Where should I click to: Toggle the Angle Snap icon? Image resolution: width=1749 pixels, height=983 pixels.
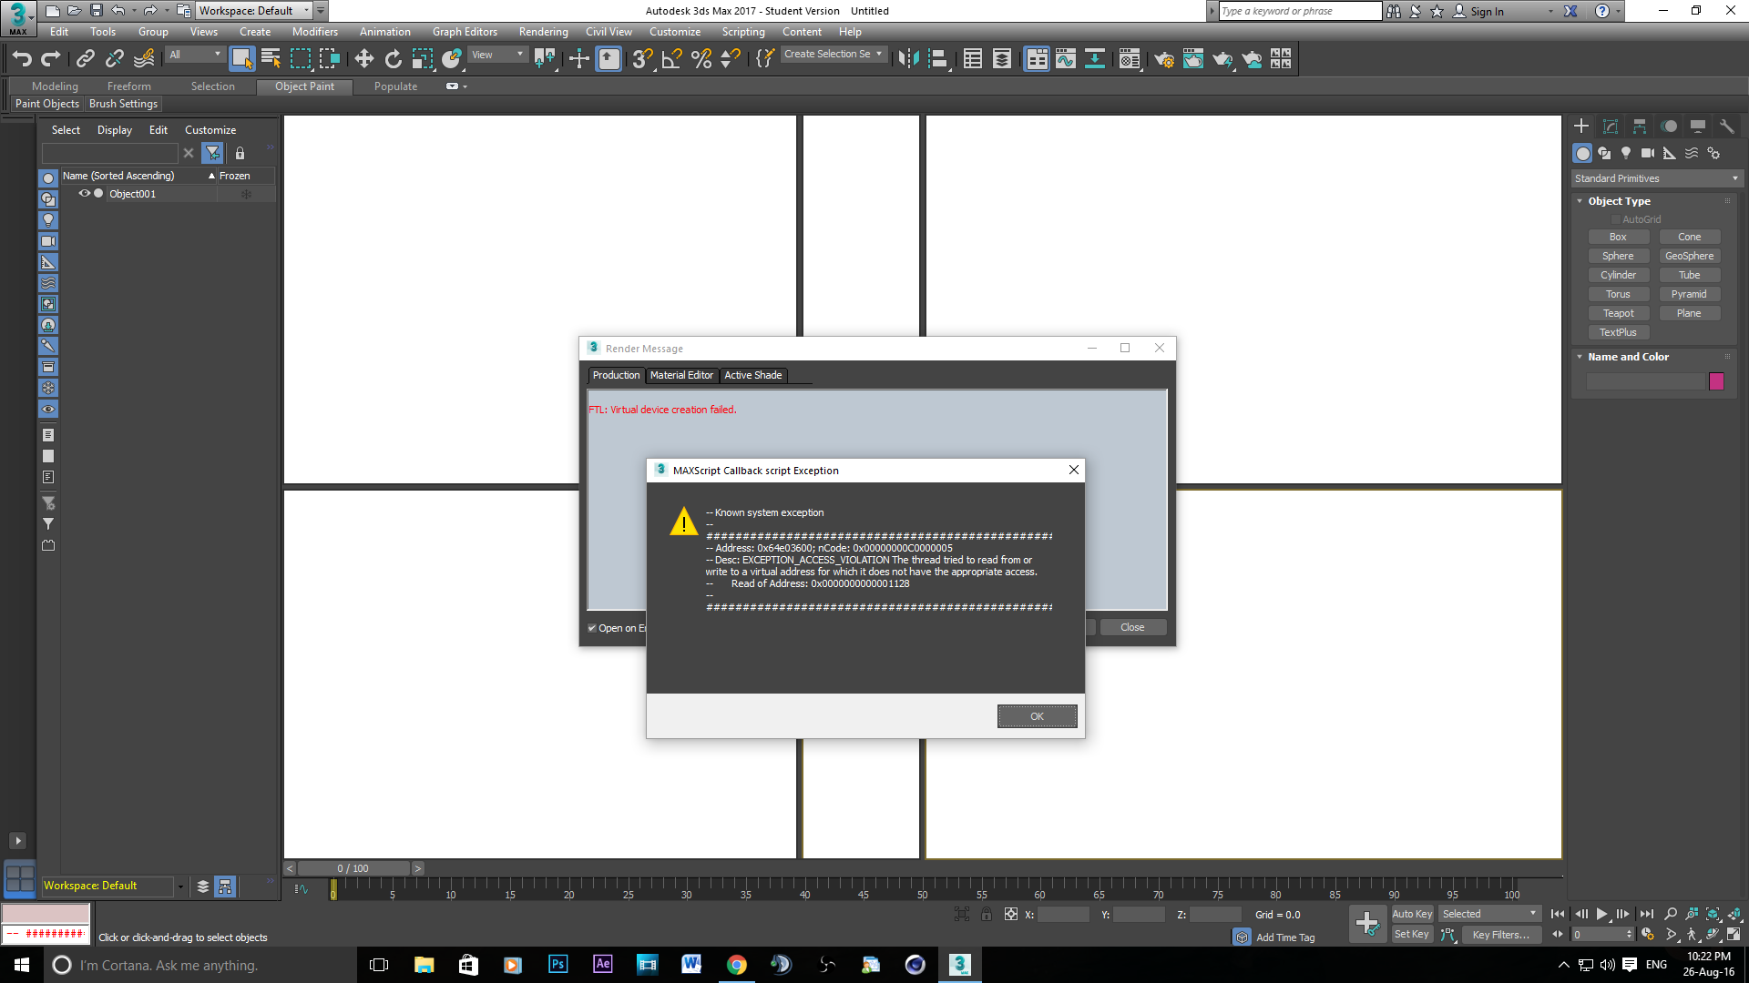672,59
